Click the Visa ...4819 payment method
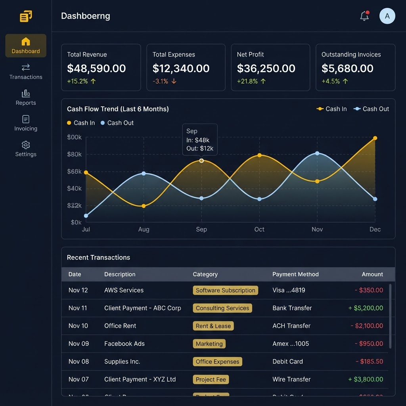Image resolution: width=406 pixels, height=406 pixels. click(289, 290)
